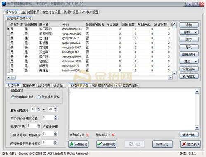
Task: Click the spinner arrows for 每个IP地址使用次数
Action: pyautogui.click(x=55, y=117)
